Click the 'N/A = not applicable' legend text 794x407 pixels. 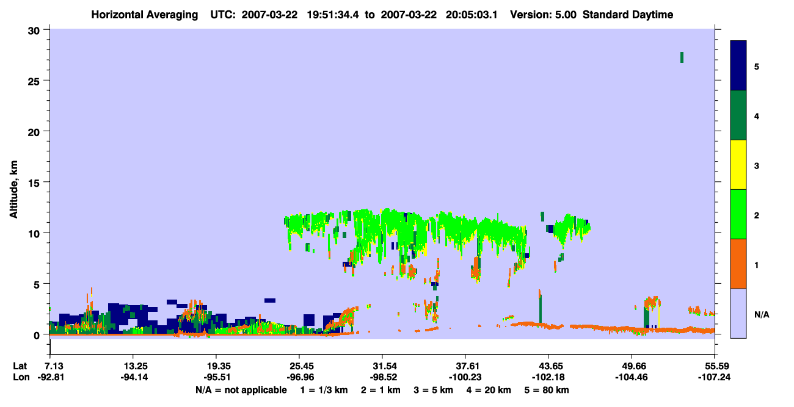[x=241, y=390]
